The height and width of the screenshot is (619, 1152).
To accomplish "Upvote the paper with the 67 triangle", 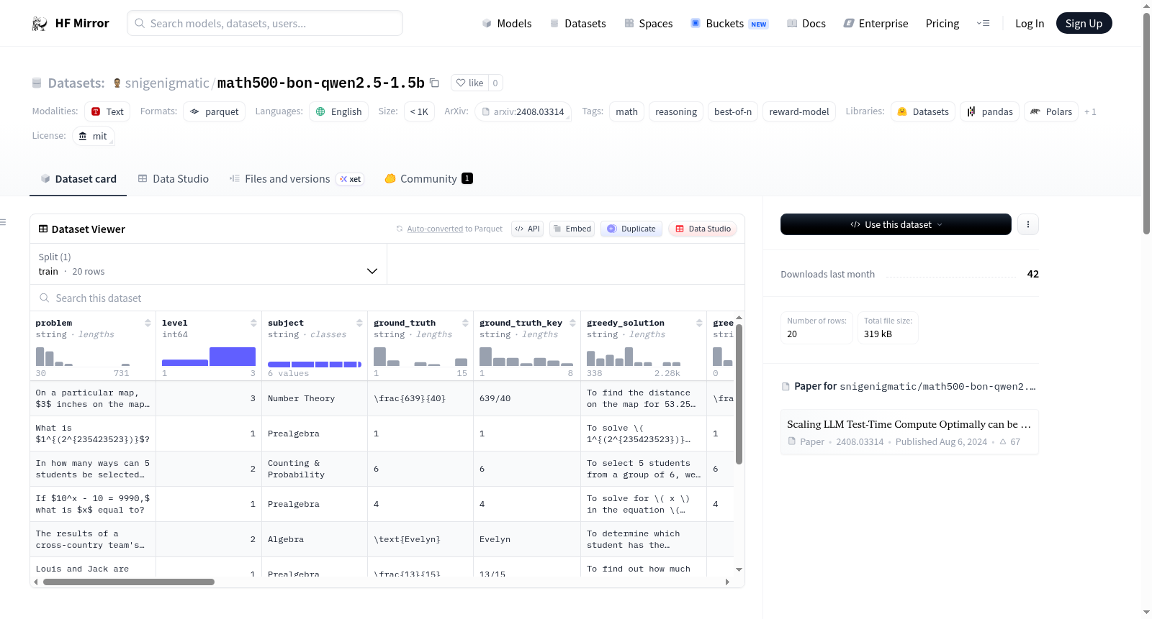I will click(x=1009, y=441).
